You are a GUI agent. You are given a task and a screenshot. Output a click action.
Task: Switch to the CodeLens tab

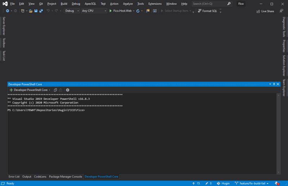click(x=40, y=177)
